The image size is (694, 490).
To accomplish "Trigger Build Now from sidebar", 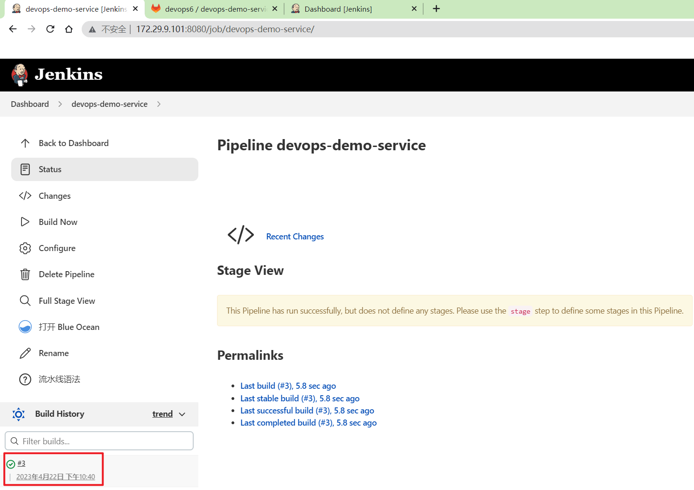I will point(105,222).
